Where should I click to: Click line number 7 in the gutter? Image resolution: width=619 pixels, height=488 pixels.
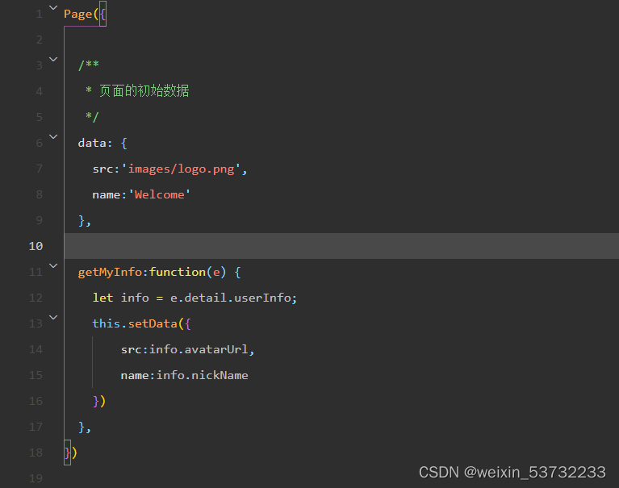point(39,169)
